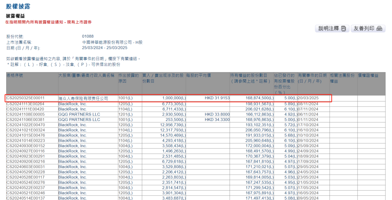Open event date link 09/10/2024
This screenshot has height=200, width=392.
[x=308, y=141]
